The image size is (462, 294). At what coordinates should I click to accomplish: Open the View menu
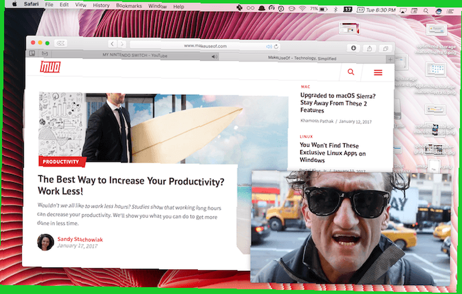80,5
